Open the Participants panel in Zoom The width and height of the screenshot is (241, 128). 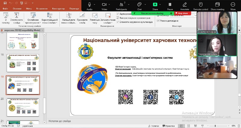121,5
